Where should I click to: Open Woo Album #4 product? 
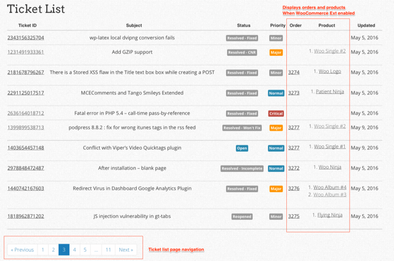[x=329, y=187]
